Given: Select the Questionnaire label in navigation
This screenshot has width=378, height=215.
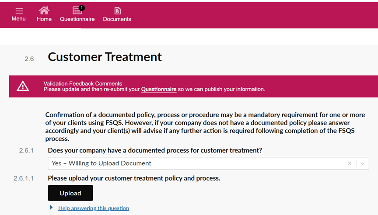Looking at the screenshot, I should coord(77,19).
